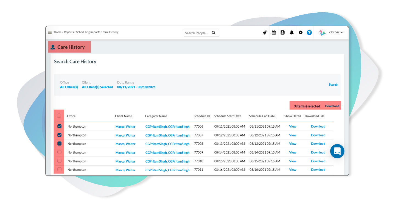This screenshot has width=395, height=207.
Task: Click Download next to 3 item(s) selected
Action: 332,106
